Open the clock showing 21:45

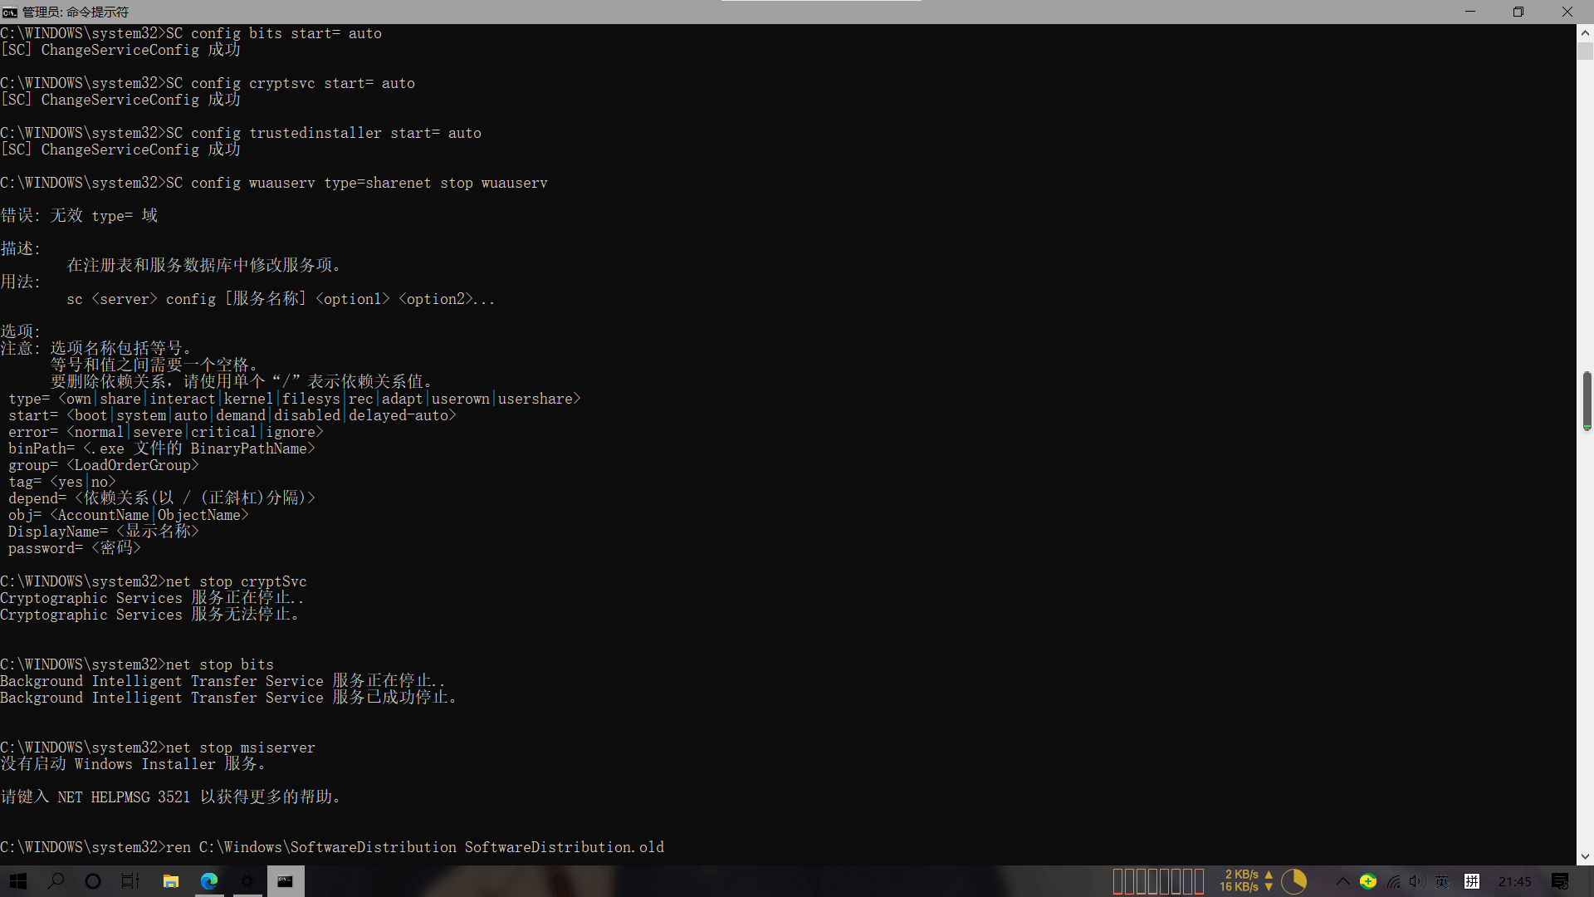[1515, 881]
